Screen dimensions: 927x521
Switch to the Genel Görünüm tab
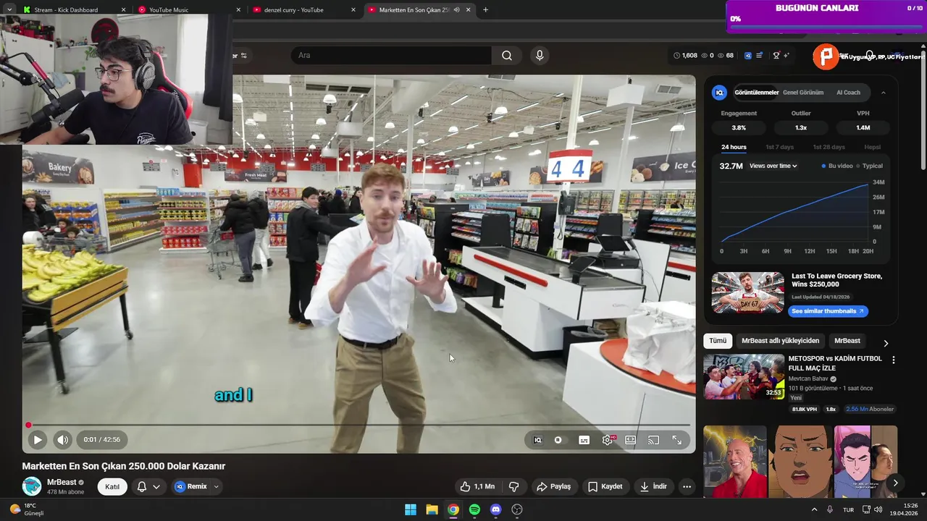coord(803,93)
